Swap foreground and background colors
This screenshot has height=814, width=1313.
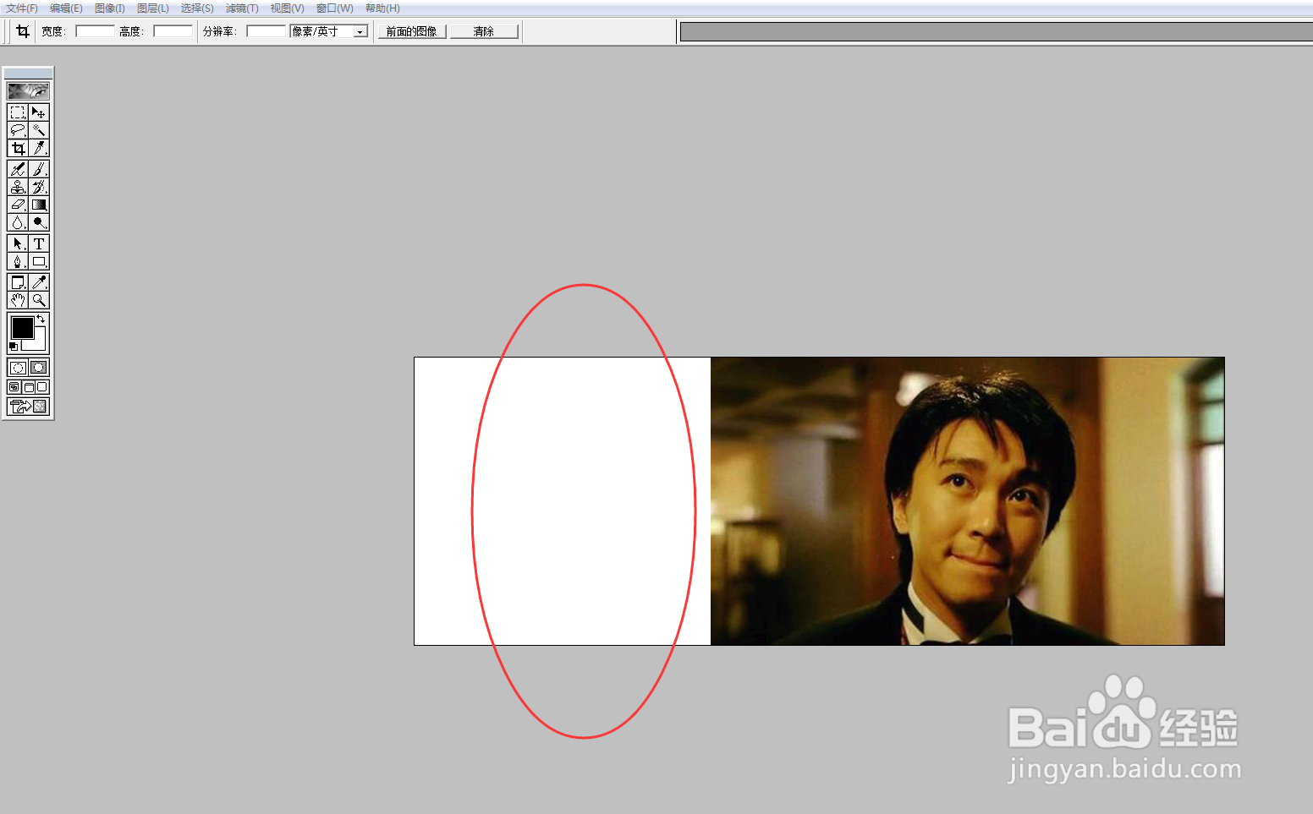click(41, 319)
